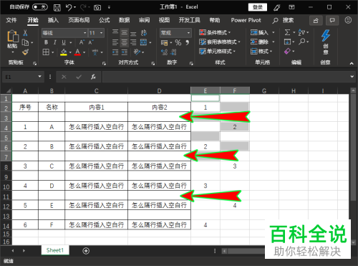Image resolution: width=358 pixels, height=266 pixels.
Task: Switch to the 页面布局 ribbon tab
Action: click(79, 20)
